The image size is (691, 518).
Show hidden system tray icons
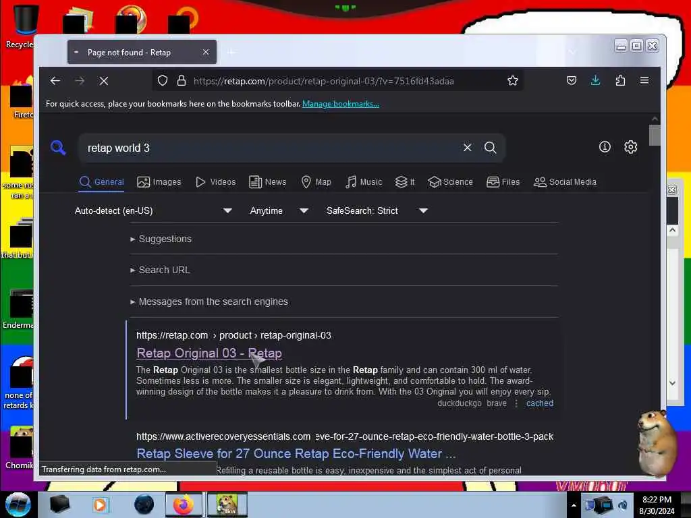tap(574, 505)
